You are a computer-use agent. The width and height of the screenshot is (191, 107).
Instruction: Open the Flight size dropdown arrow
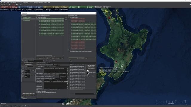click(67, 69)
